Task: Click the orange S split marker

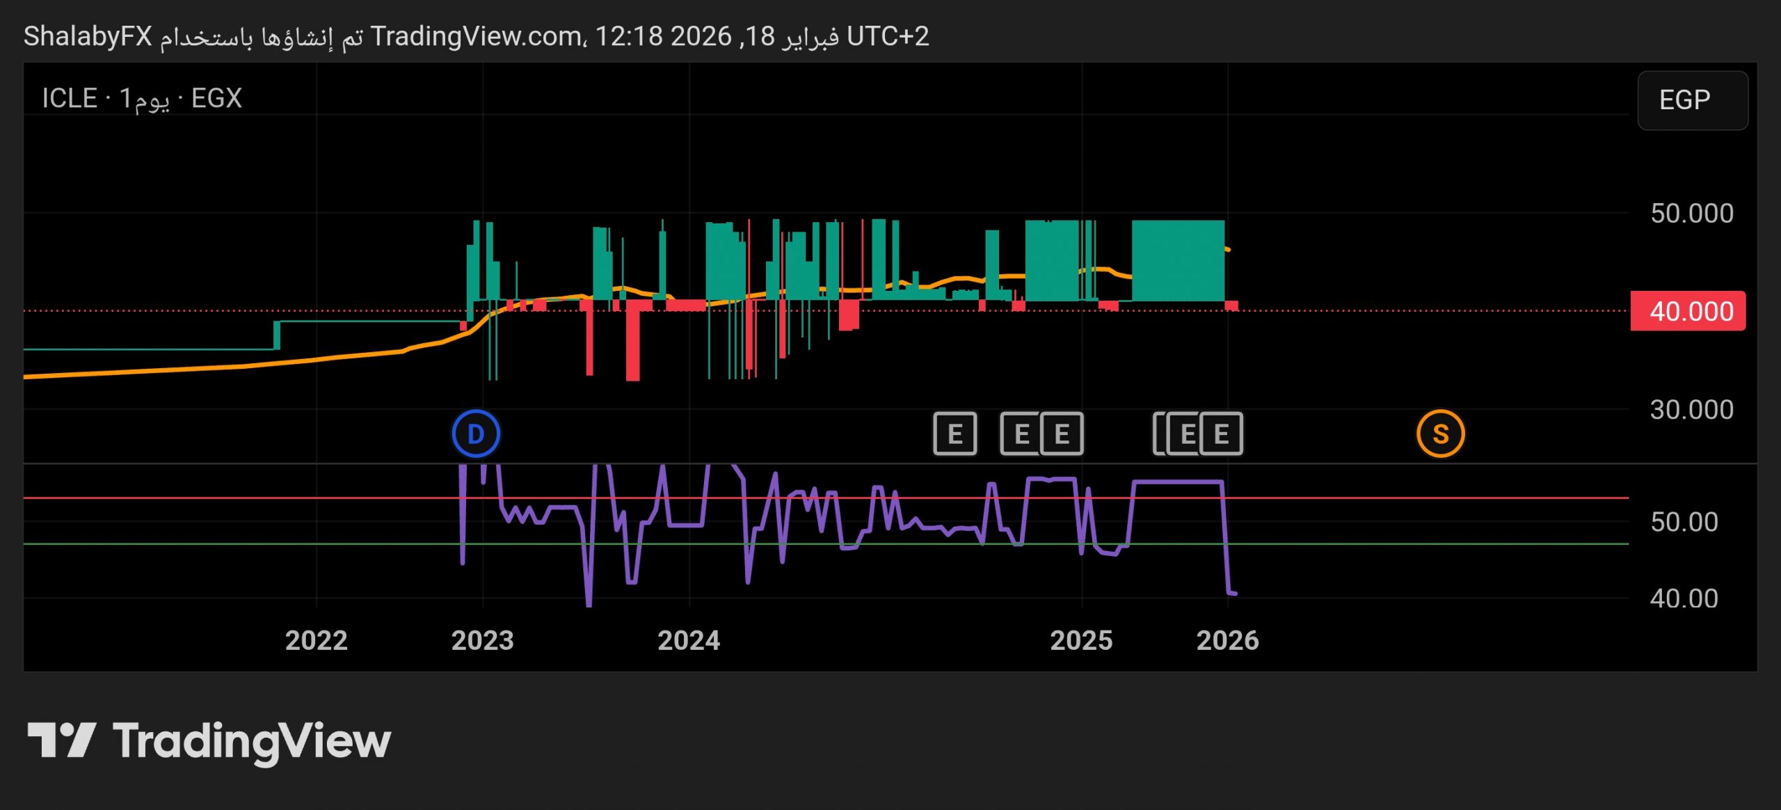Action: coord(1440,434)
